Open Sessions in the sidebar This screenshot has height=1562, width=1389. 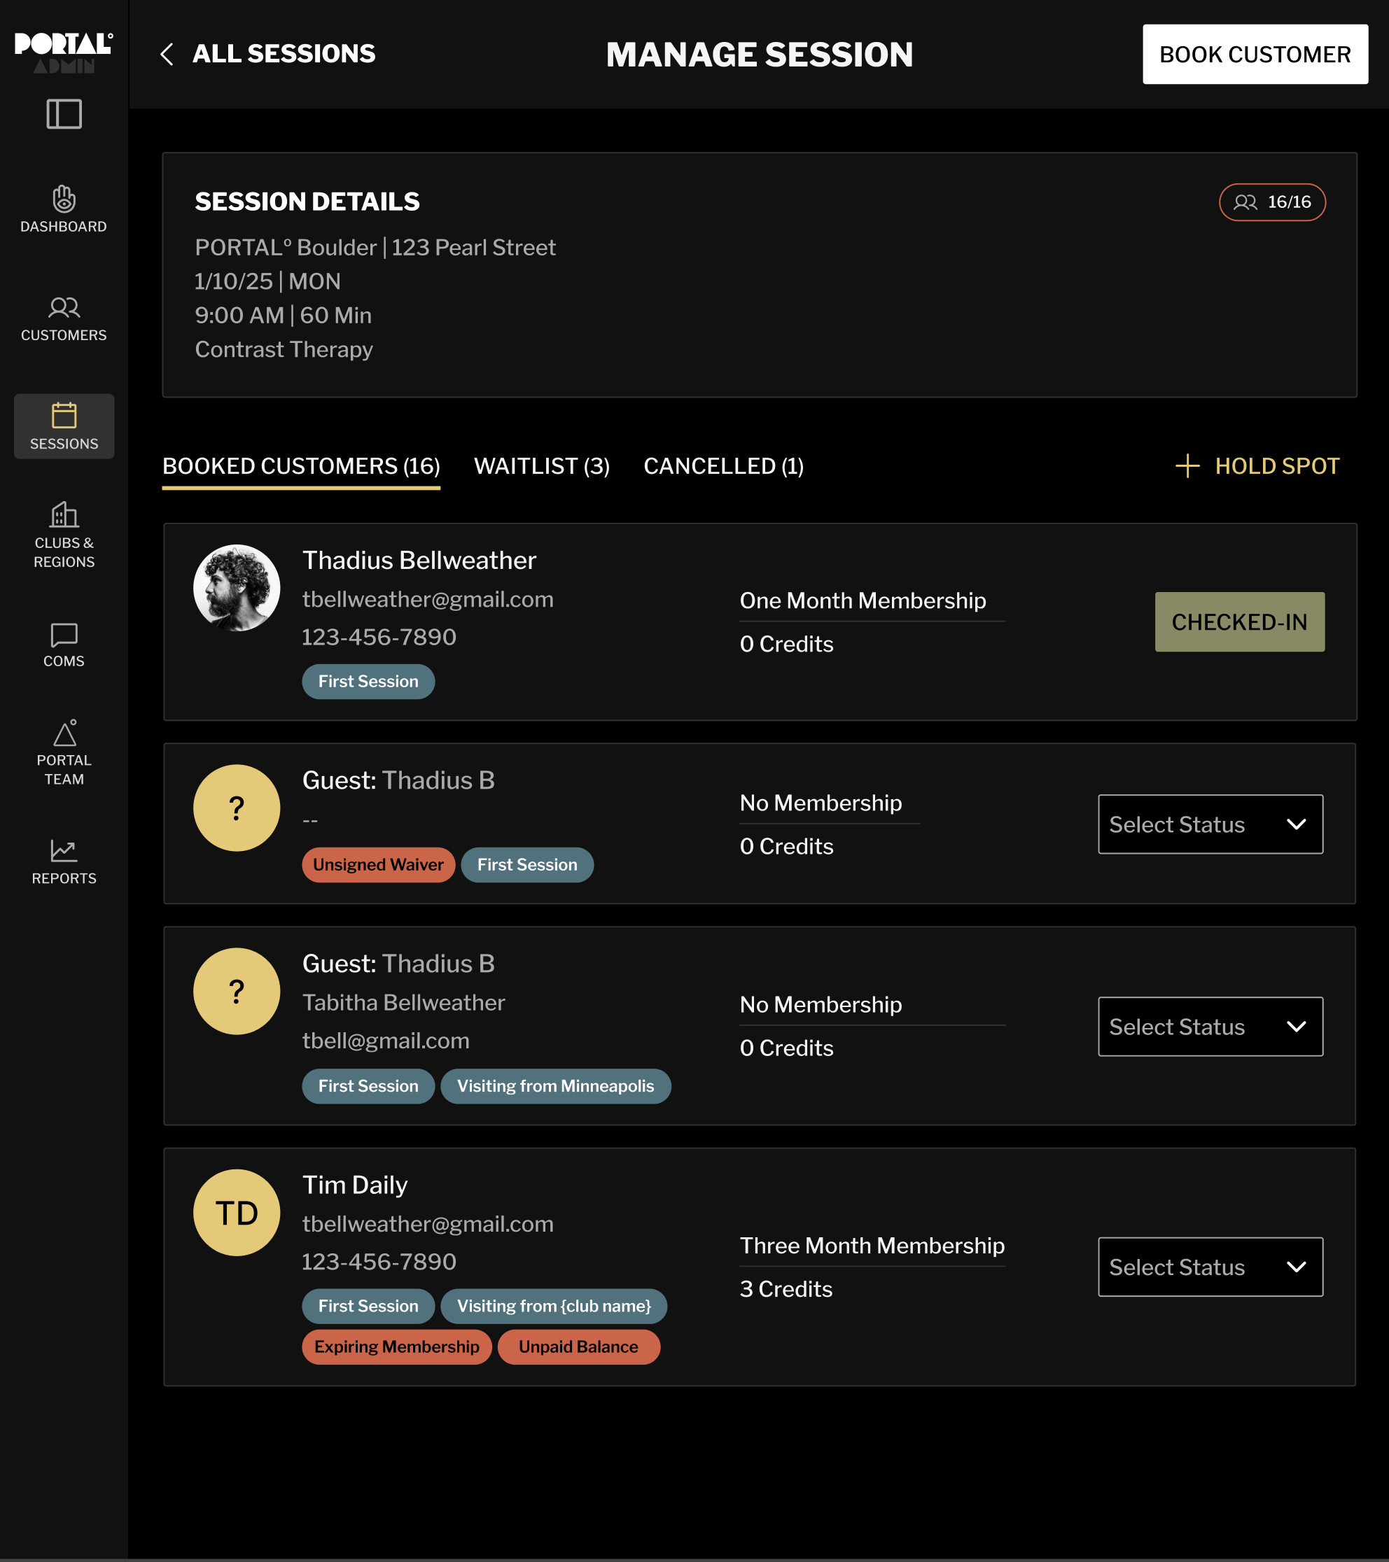(x=64, y=425)
